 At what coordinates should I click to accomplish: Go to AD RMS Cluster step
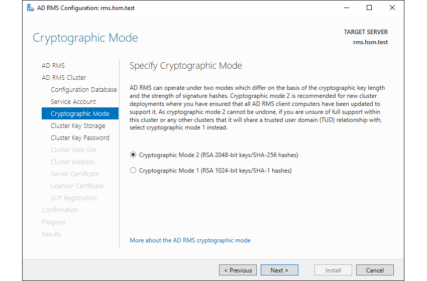64,78
